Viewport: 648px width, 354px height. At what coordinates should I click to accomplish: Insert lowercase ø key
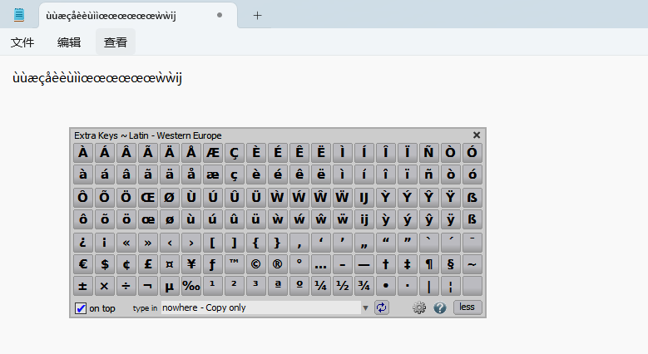[x=170, y=219]
